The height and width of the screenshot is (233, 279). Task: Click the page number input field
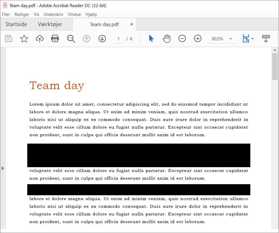point(119,39)
